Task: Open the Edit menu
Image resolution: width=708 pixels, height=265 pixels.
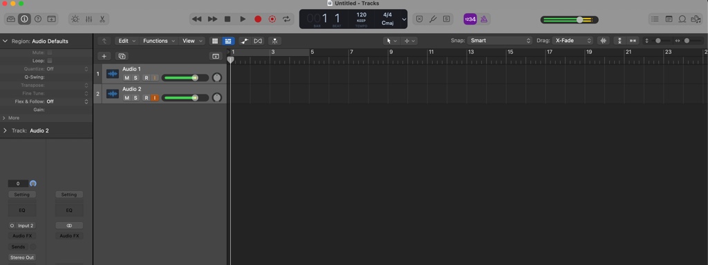Action: (x=127, y=41)
